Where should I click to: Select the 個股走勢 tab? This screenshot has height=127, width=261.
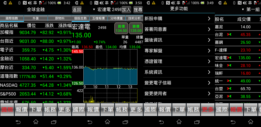[81, 18]
